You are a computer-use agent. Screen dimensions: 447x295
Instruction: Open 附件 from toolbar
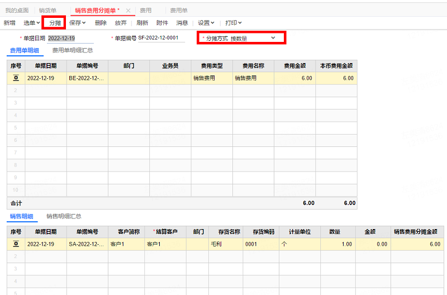coord(162,23)
